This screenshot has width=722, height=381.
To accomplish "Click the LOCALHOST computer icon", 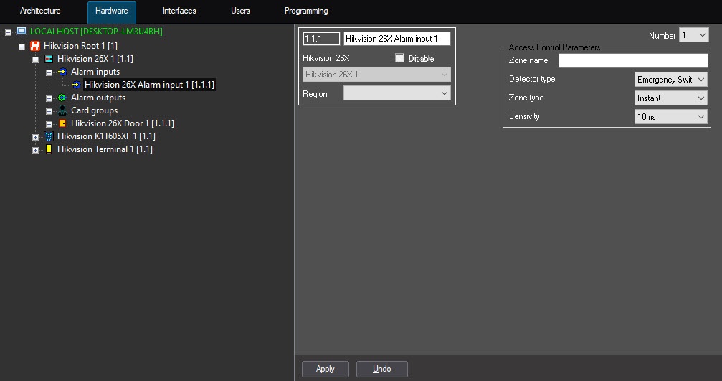I will tap(22, 31).
